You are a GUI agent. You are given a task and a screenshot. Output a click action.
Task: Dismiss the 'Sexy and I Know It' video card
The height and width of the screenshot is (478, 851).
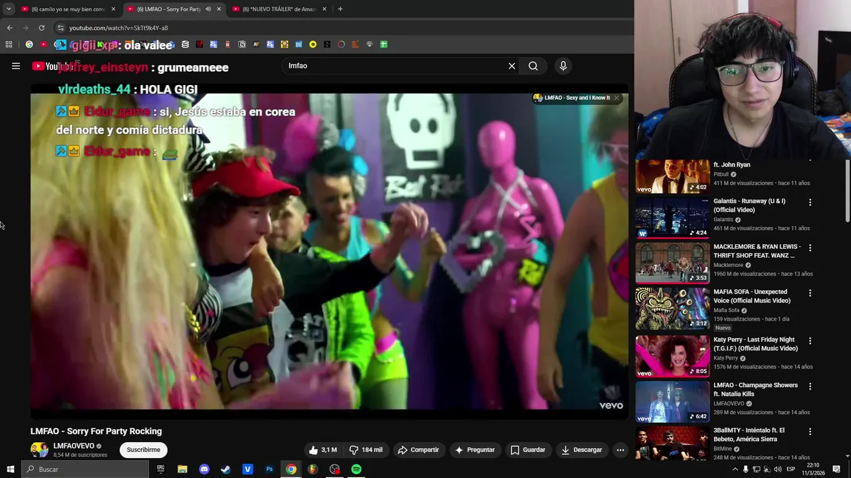tap(616, 98)
